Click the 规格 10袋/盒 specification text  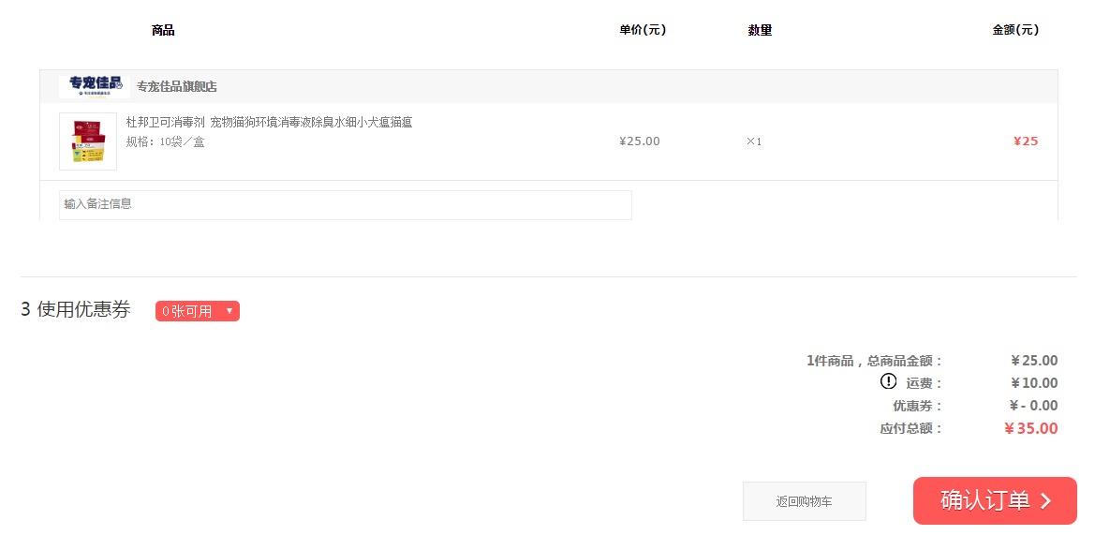point(166,141)
